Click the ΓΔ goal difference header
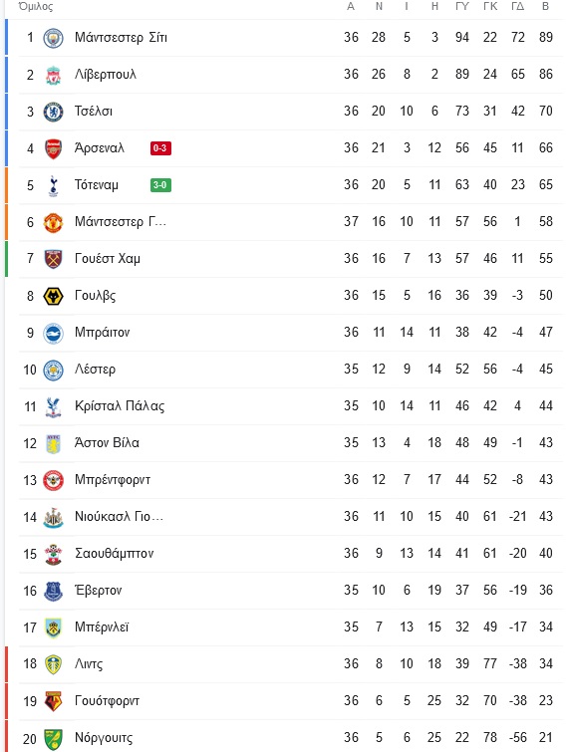 [x=518, y=7]
